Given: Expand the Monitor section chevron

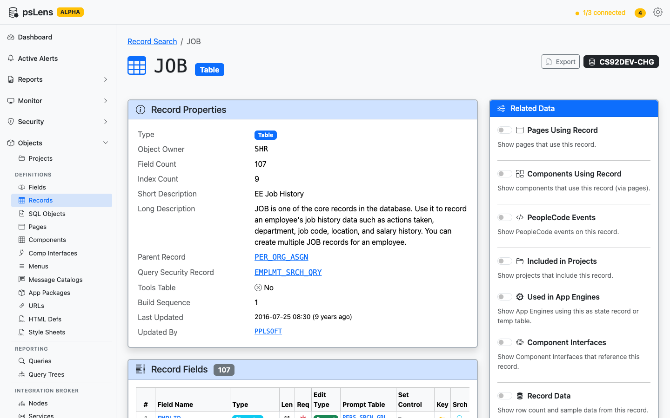Looking at the screenshot, I should coord(106,101).
